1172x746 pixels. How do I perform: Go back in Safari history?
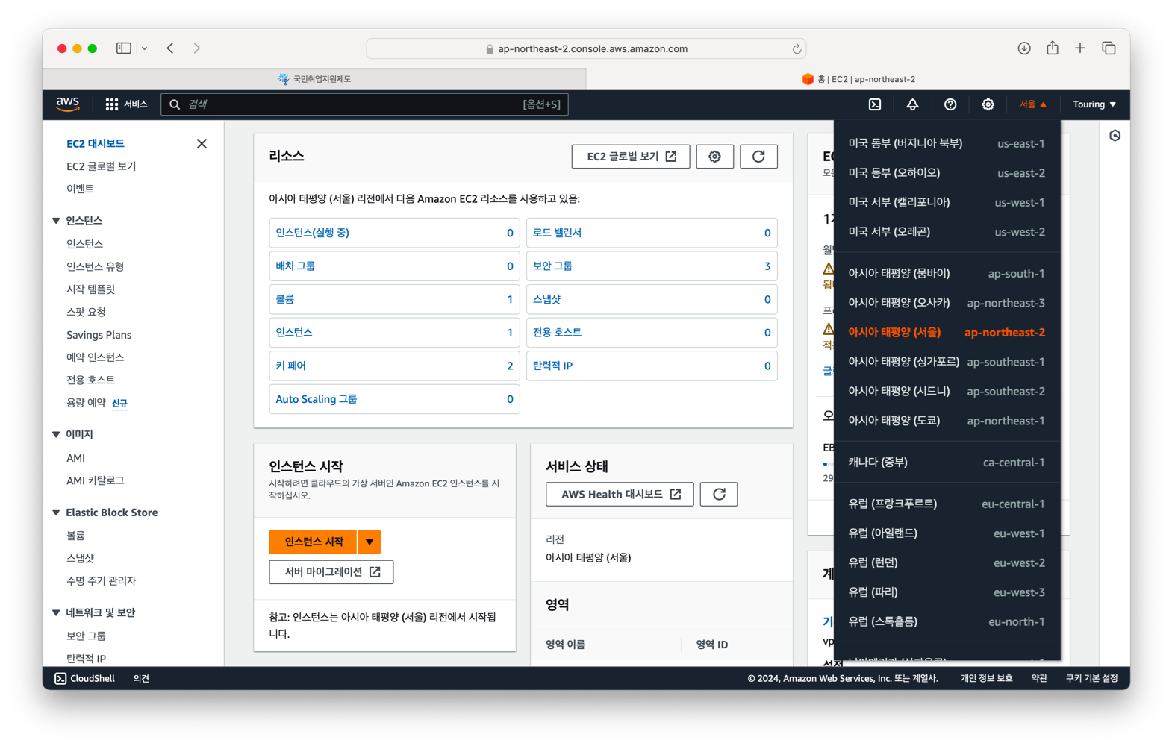click(170, 48)
